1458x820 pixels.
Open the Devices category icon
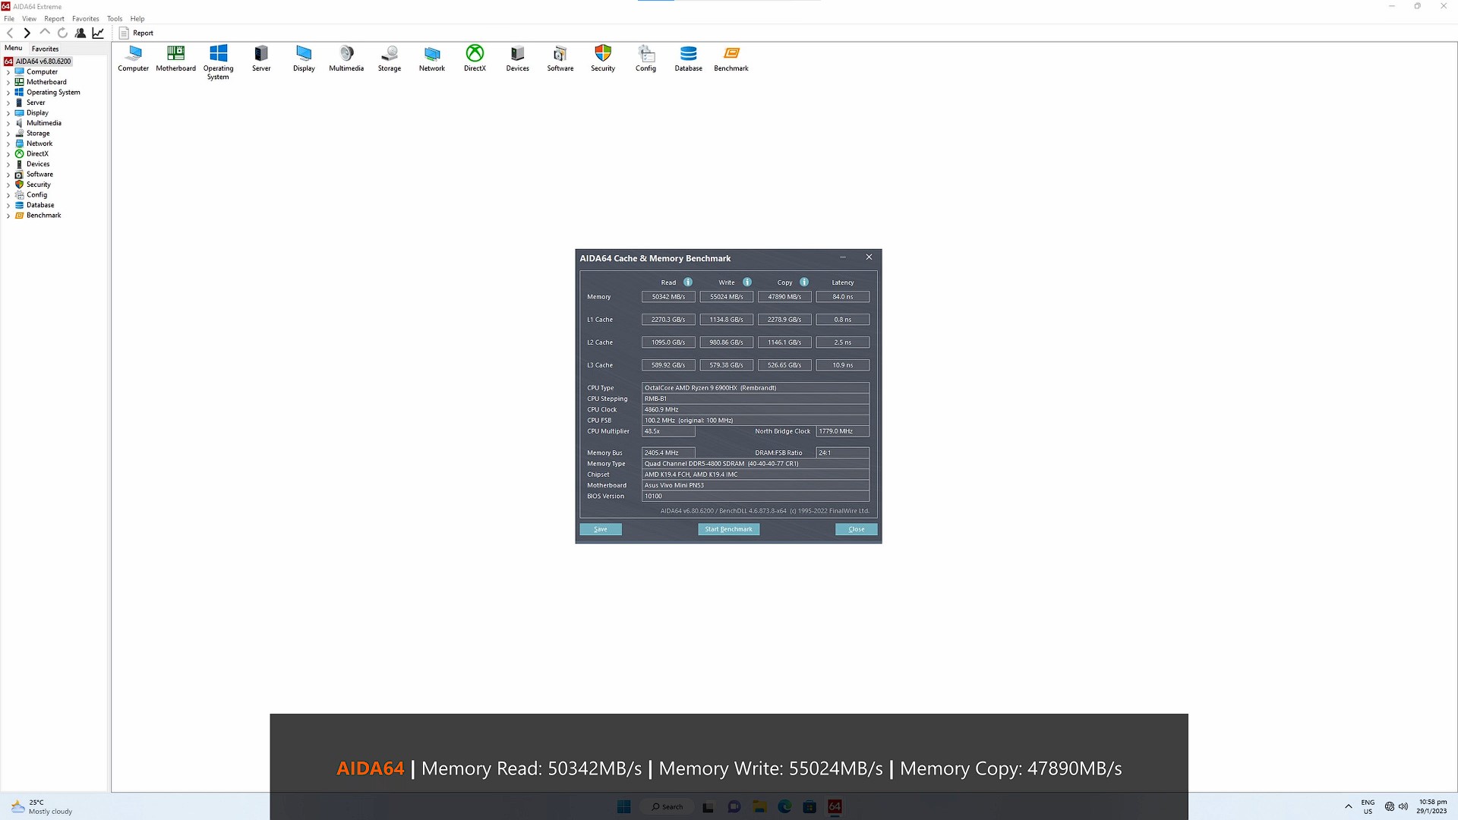(518, 58)
